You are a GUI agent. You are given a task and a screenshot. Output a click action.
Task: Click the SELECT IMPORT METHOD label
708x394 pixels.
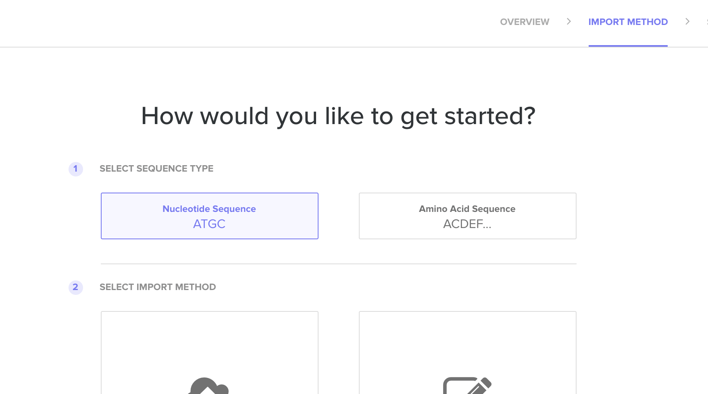(158, 287)
